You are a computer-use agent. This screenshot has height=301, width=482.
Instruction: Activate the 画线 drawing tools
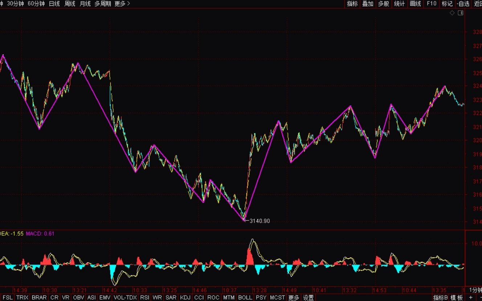[x=415, y=4]
